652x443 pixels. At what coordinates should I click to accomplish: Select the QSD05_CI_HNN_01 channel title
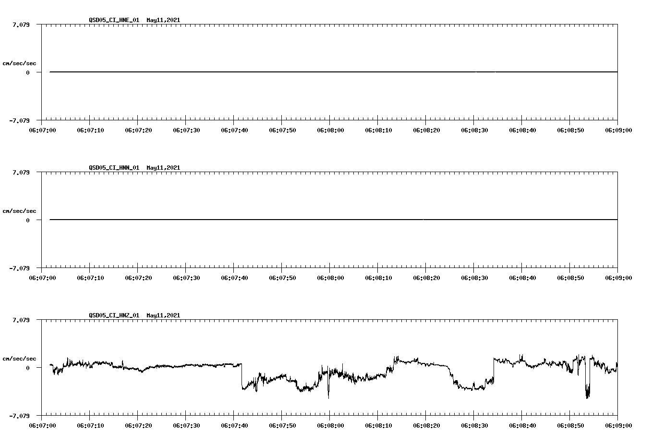tap(114, 168)
